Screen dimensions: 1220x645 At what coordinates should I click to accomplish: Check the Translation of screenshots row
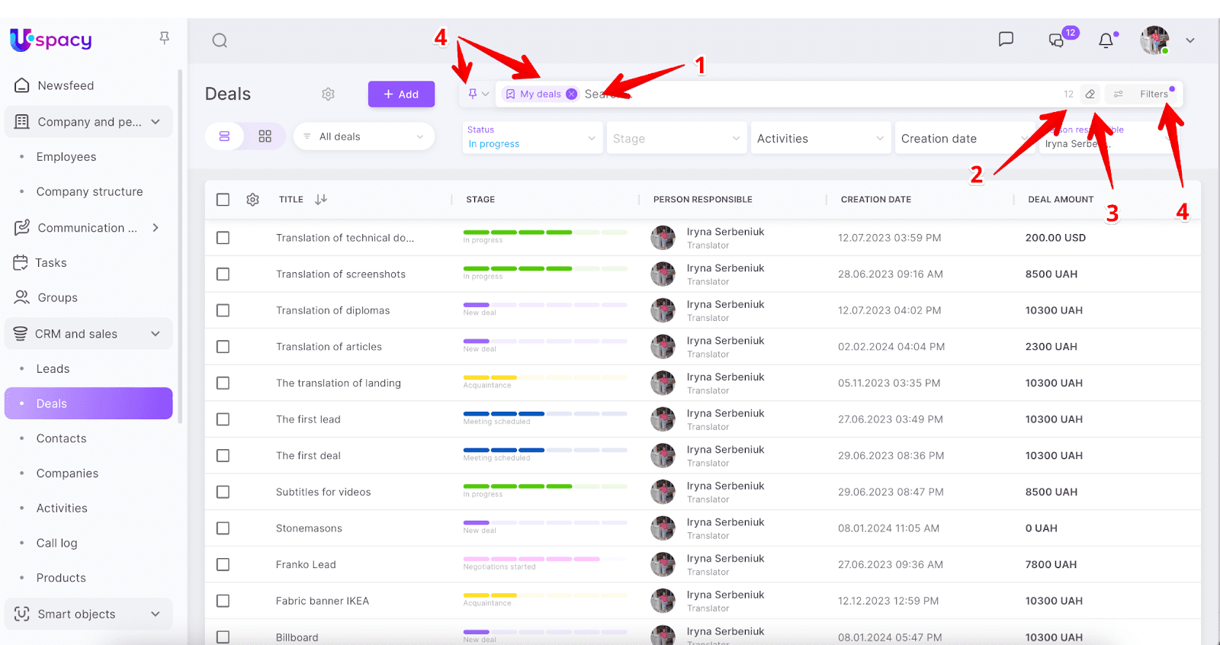click(223, 274)
